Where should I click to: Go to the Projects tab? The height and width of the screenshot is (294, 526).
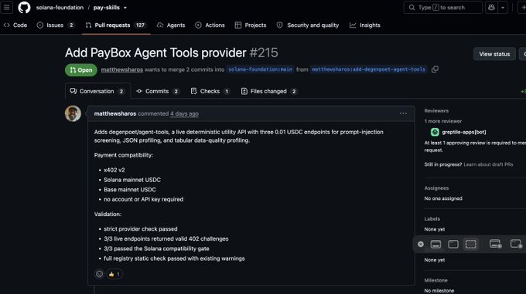click(251, 25)
